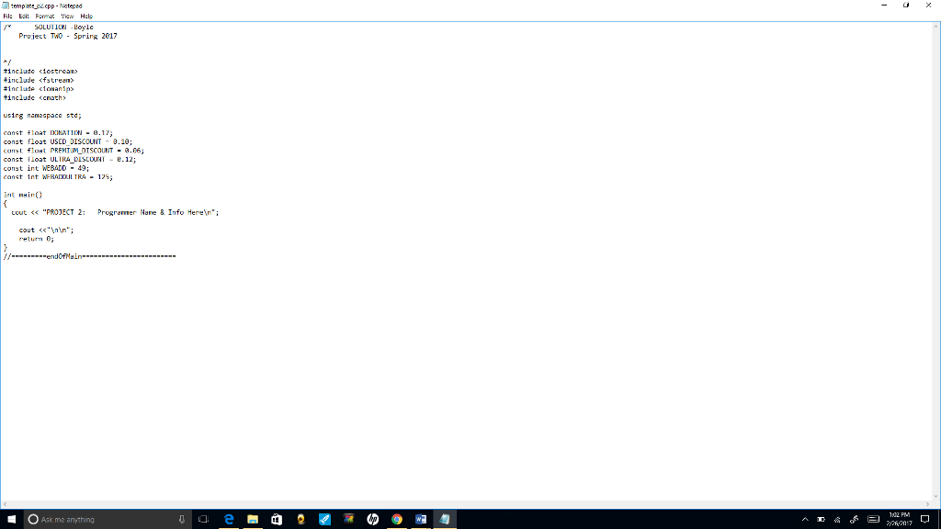Open the File menu in Notepad
Image resolution: width=941 pixels, height=529 pixels.
point(8,16)
